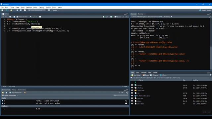Open the Project dropdown at top right
The width and height of the screenshot is (212, 119).
click(x=205, y=10)
